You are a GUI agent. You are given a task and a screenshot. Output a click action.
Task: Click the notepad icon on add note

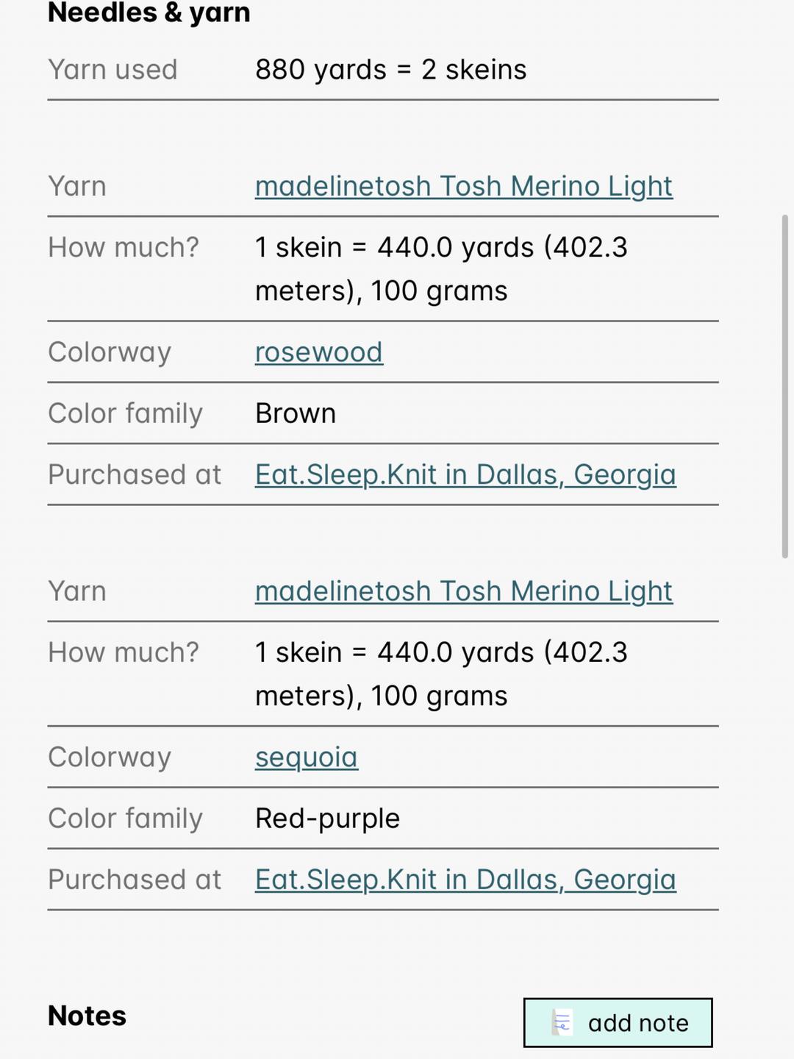[562, 1022]
